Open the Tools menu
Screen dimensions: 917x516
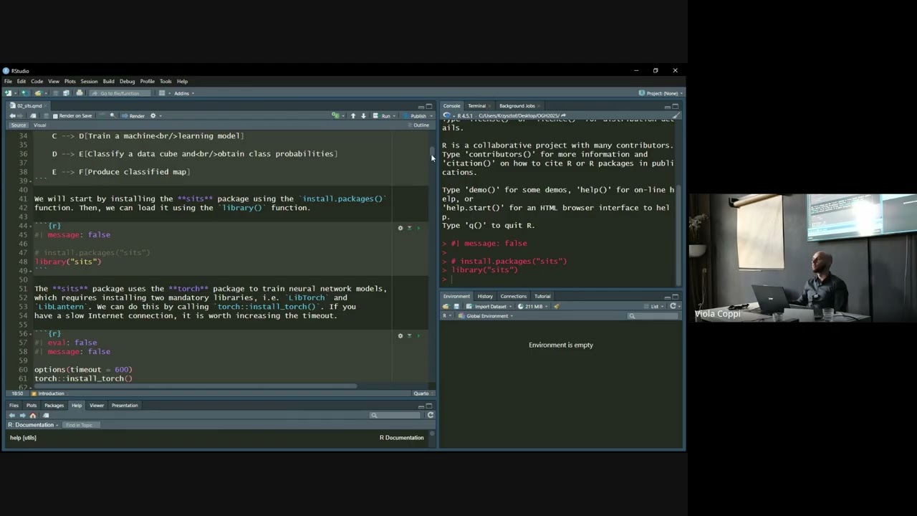click(165, 82)
